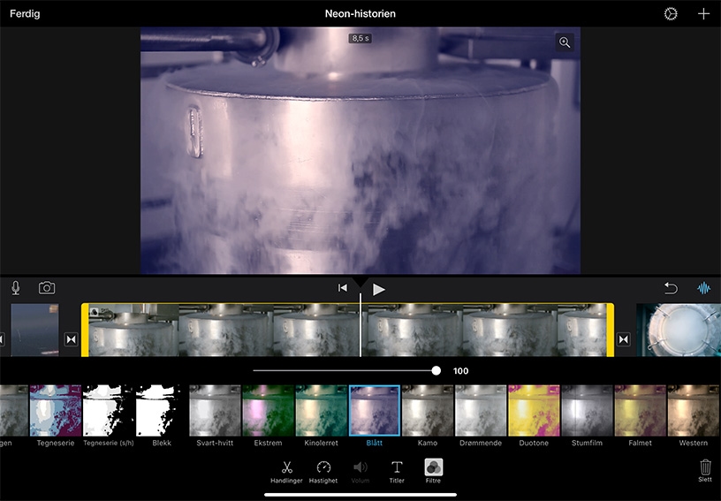Image resolution: width=721 pixels, height=501 pixels.
Task: Apply the Stumfilm filter
Action: click(x=587, y=411)
